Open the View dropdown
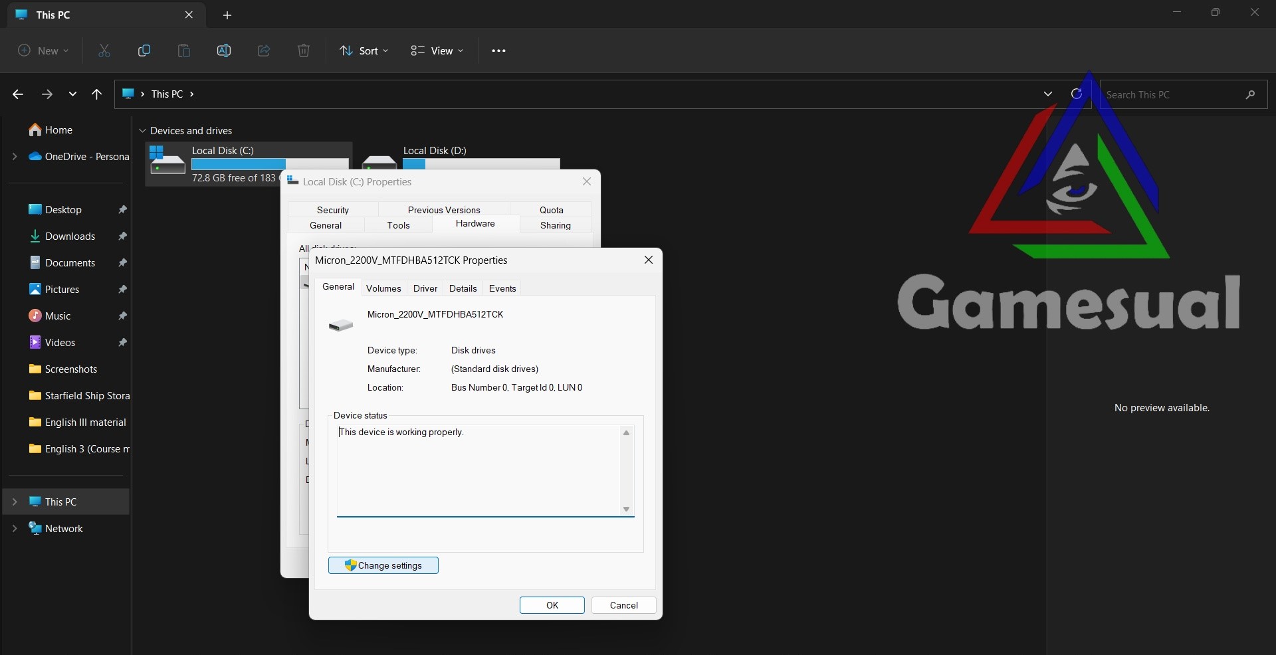The height and width of the screenshot is (655, 1276). click(437, 51)
